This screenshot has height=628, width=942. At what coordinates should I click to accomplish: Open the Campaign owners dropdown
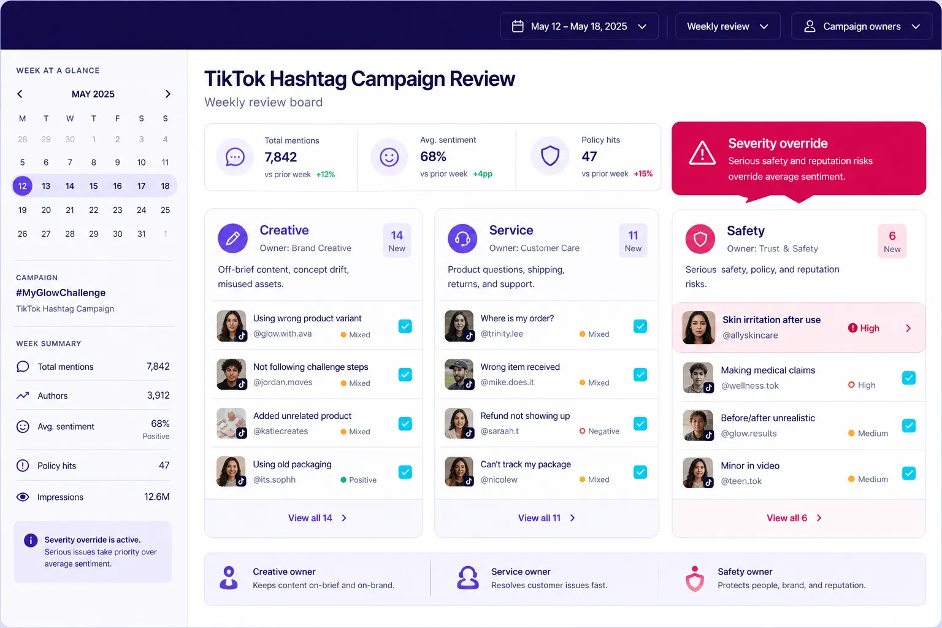pos(862,26)
